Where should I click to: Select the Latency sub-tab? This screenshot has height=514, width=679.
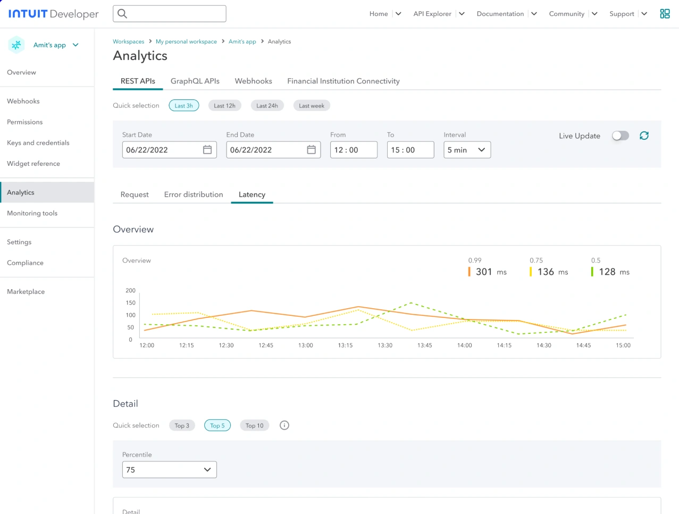pos(252,195)
